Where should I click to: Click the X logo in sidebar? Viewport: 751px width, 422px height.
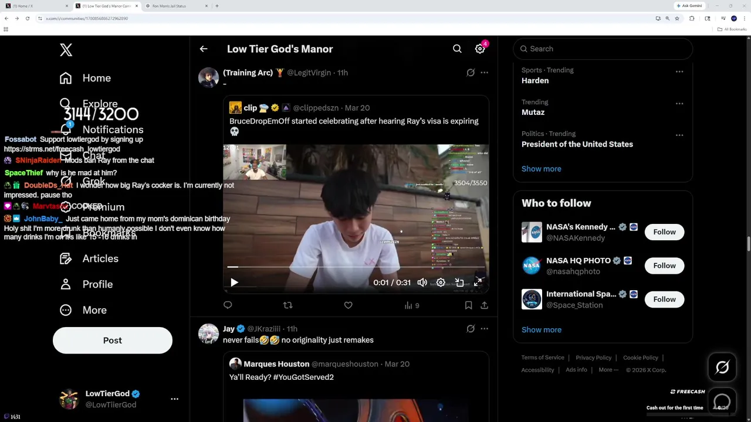(x=66, y=50)
